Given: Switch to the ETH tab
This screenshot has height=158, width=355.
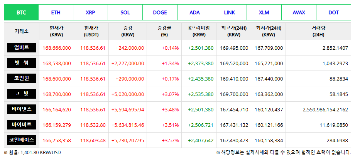Looking at the screenshot, I should [56, 13].
